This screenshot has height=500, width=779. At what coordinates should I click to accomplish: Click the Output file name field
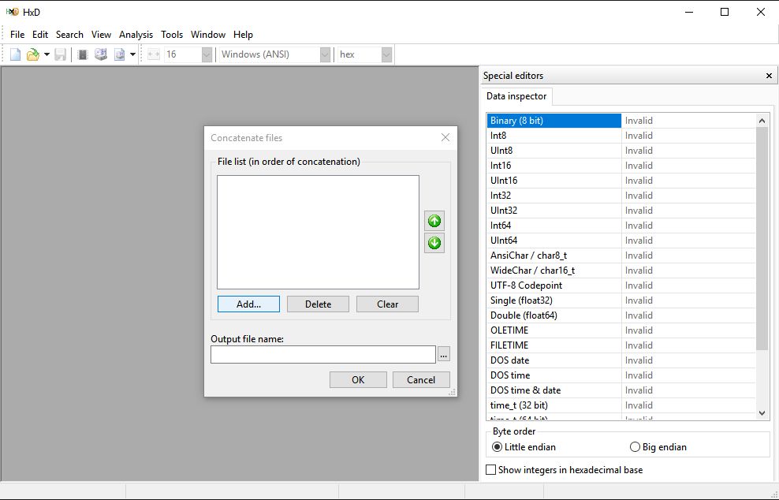(x=322, y=355)
